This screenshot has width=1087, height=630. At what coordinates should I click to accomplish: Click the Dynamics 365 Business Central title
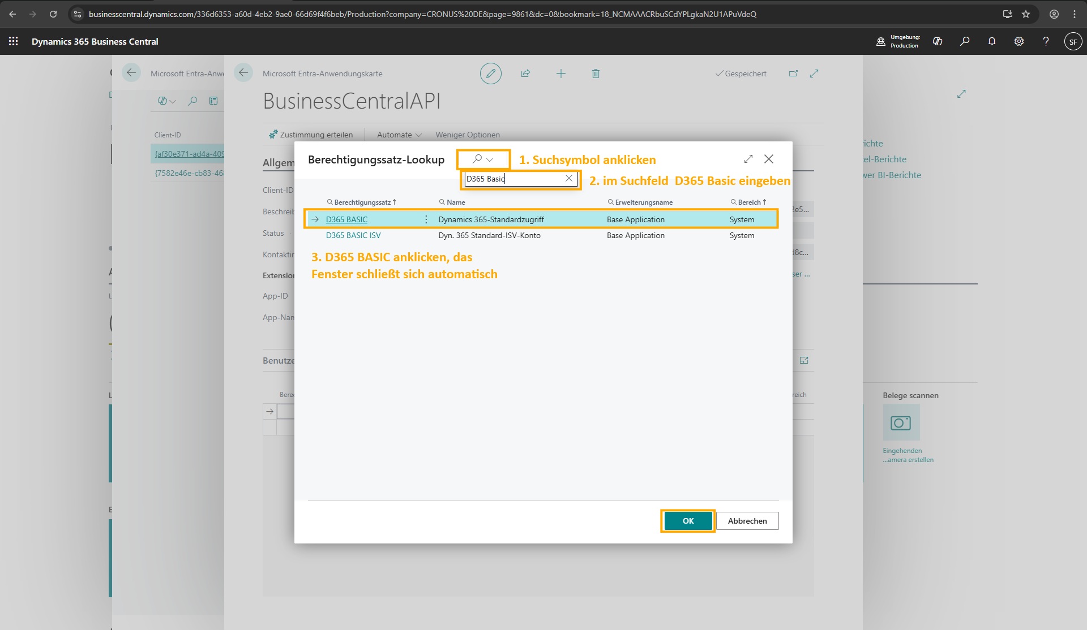pyautogui.click(x=95, y=41)
